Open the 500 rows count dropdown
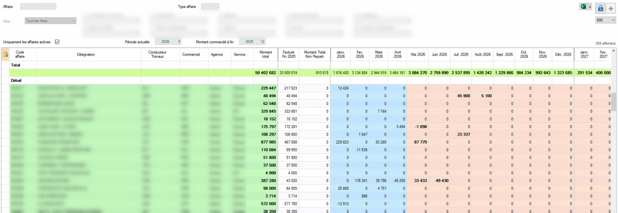This screenshot has height=213, width=618. point(606,20)
